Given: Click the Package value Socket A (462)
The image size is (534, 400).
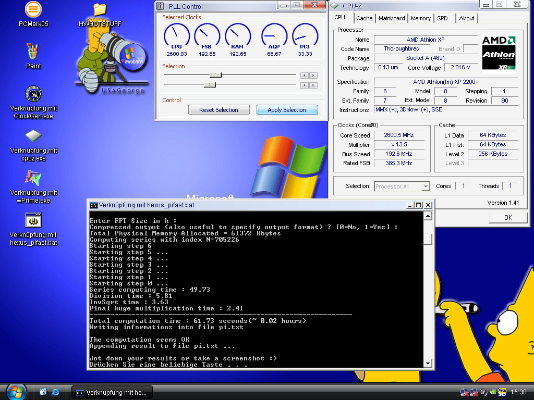Looking at the screenshot, I should click(426, 58).
